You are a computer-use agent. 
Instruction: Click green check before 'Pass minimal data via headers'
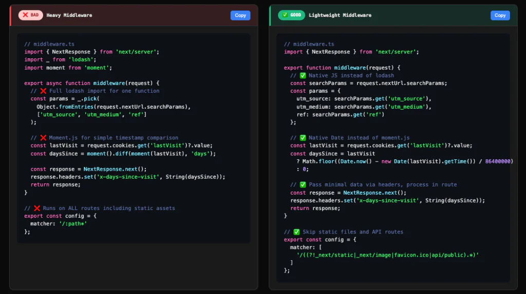(303, 184)
